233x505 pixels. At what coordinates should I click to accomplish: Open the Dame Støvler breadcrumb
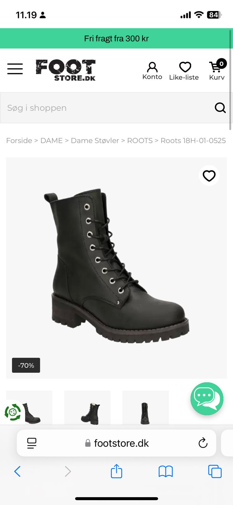coord(95,140)
